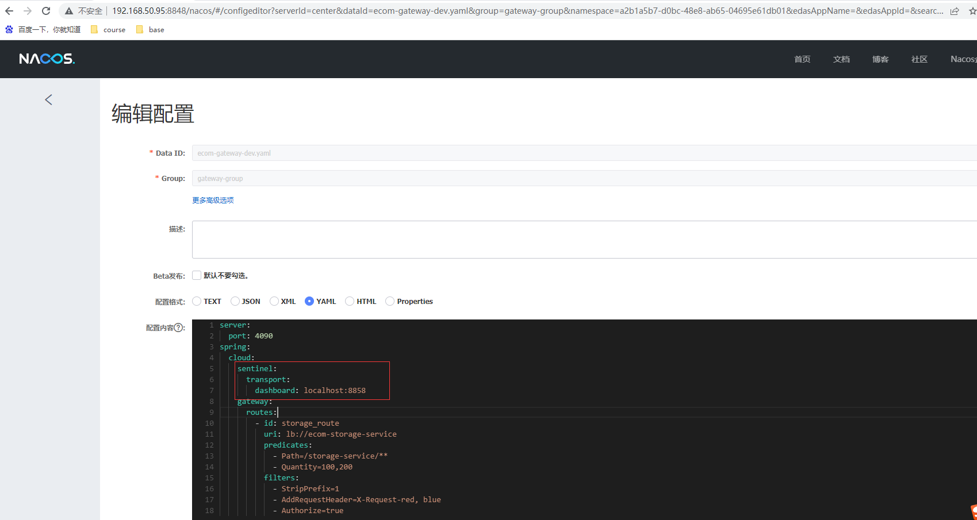
Task: Toggle the Beta发布 checkbox
Action: [197, 275]
